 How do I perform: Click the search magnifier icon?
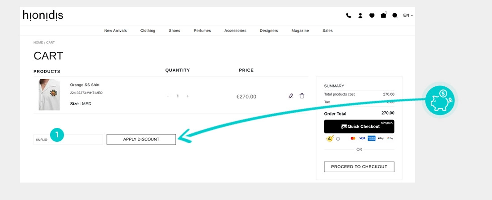[395, 15]
